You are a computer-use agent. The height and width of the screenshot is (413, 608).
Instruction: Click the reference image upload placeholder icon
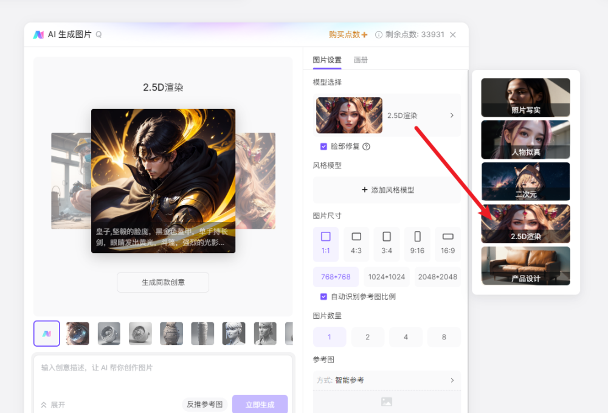pyautogui.click(x=387, y=402)
